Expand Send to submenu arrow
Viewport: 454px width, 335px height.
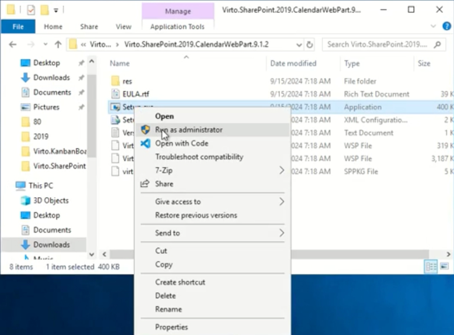(281, 233)
